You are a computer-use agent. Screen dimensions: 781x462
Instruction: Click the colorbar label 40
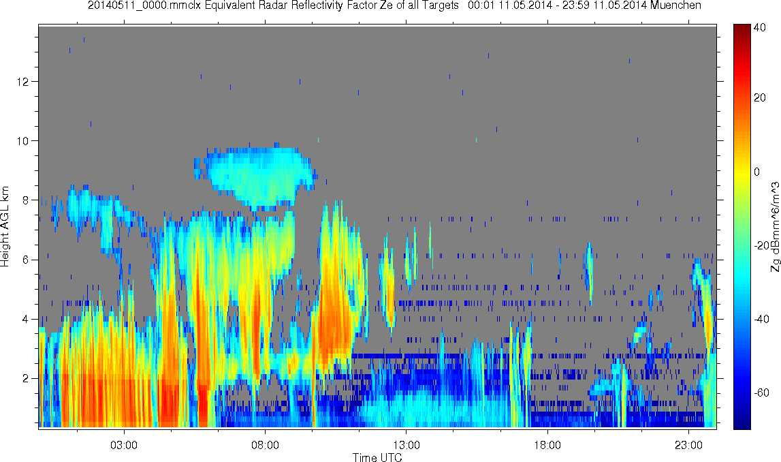pos(760,28)
